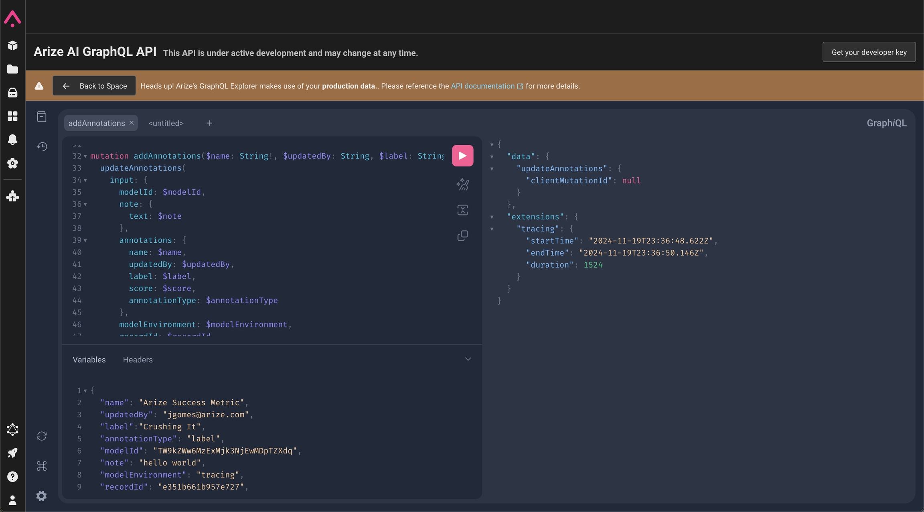
Task: Click the merge fragments icon
Action: pos(462,210)
